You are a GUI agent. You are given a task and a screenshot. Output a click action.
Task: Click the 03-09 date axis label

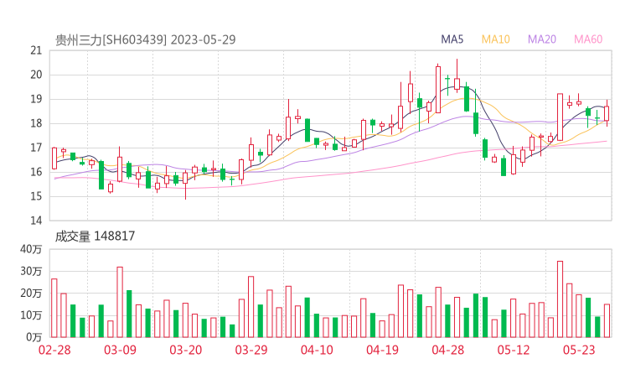120,350
